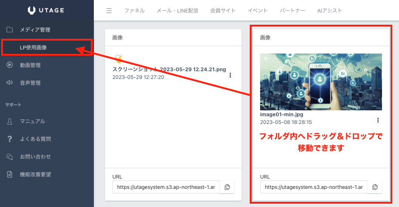
Task: Open the AIアシスト menu item
Action: (x=330, y=11)
